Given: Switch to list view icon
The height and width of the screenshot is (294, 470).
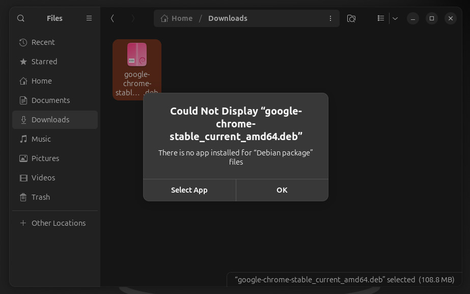Looking at the screenshot, I should (x=381, y=18).
